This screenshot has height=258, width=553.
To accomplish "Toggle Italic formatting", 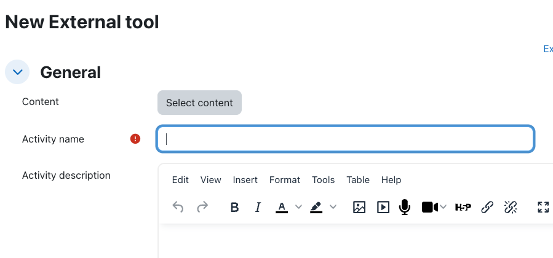I will pos(258,207).
